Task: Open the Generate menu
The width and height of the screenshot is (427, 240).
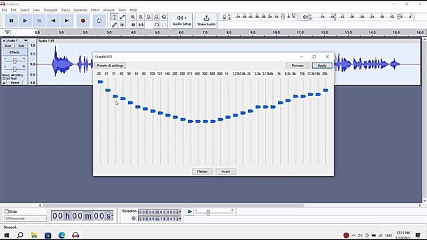Action: pos(80,10)
